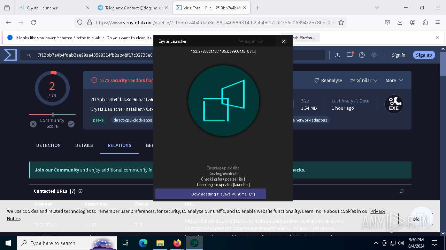Click the negative community score X icon

(x=33, y=124)
